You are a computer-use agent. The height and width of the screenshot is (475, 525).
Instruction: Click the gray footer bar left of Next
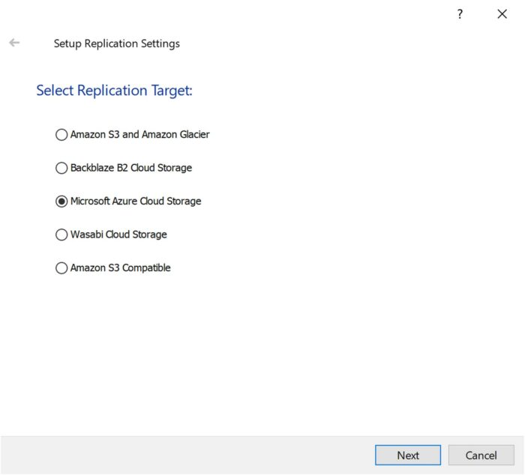[x=187, y=455]
